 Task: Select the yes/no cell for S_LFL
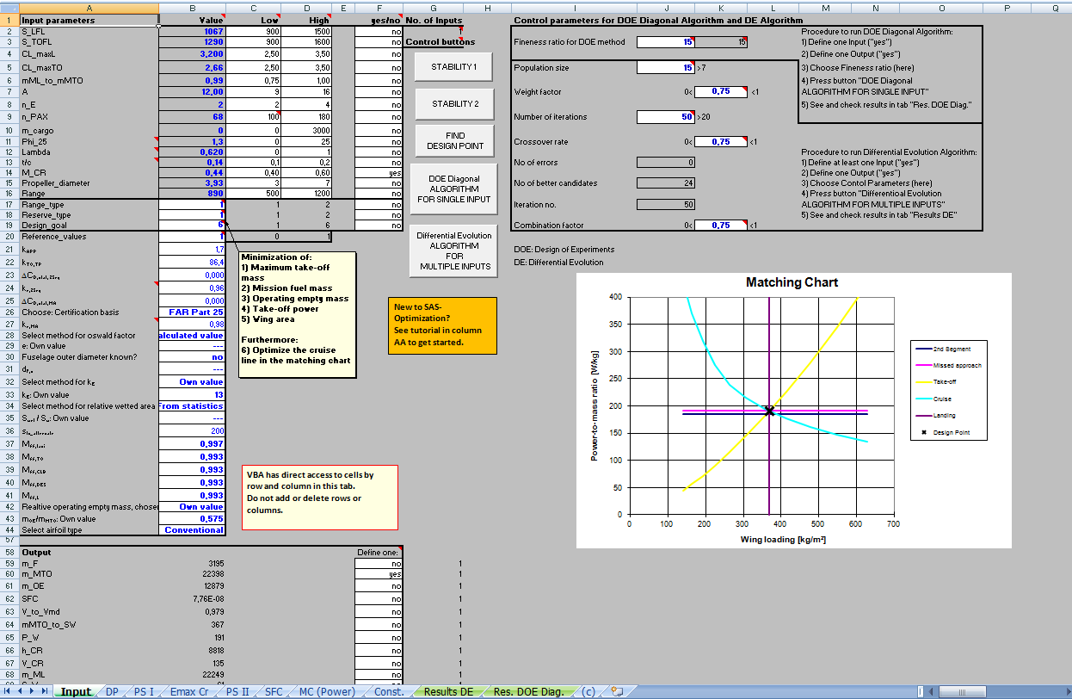pyautogui.click(x=379, y=31)
